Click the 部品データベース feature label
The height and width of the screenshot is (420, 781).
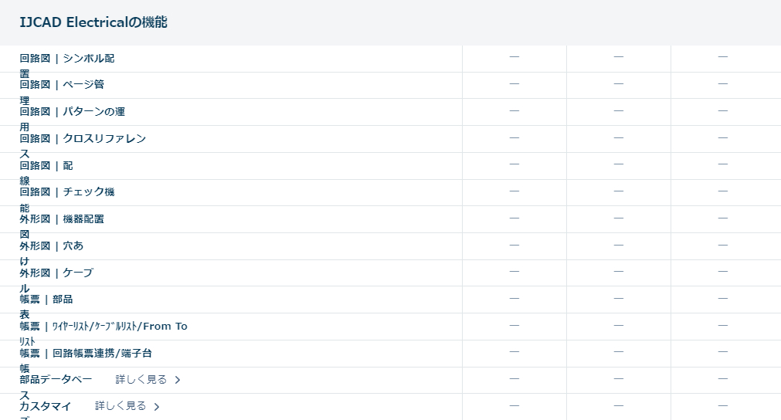click(x=56, y=380)
